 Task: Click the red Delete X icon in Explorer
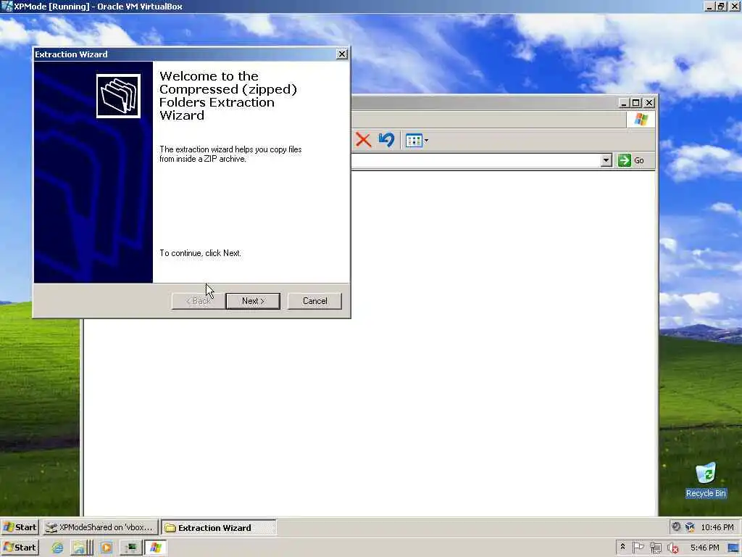point(364,140)
